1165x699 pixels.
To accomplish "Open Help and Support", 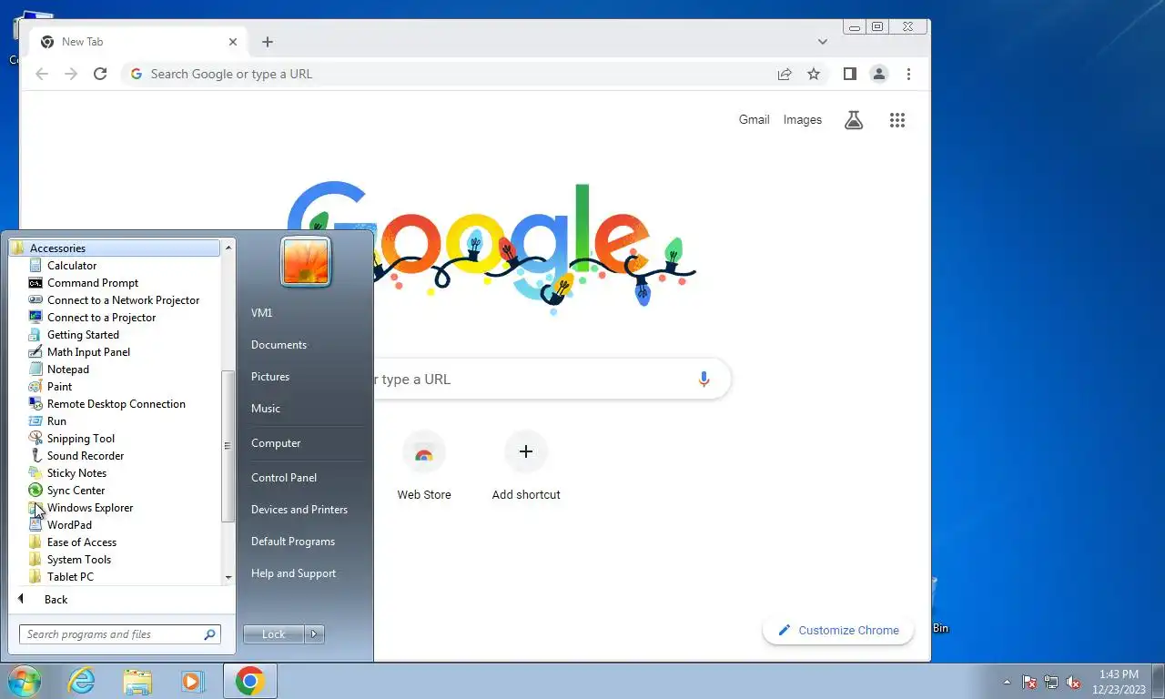I will click(x=293, y=573).
